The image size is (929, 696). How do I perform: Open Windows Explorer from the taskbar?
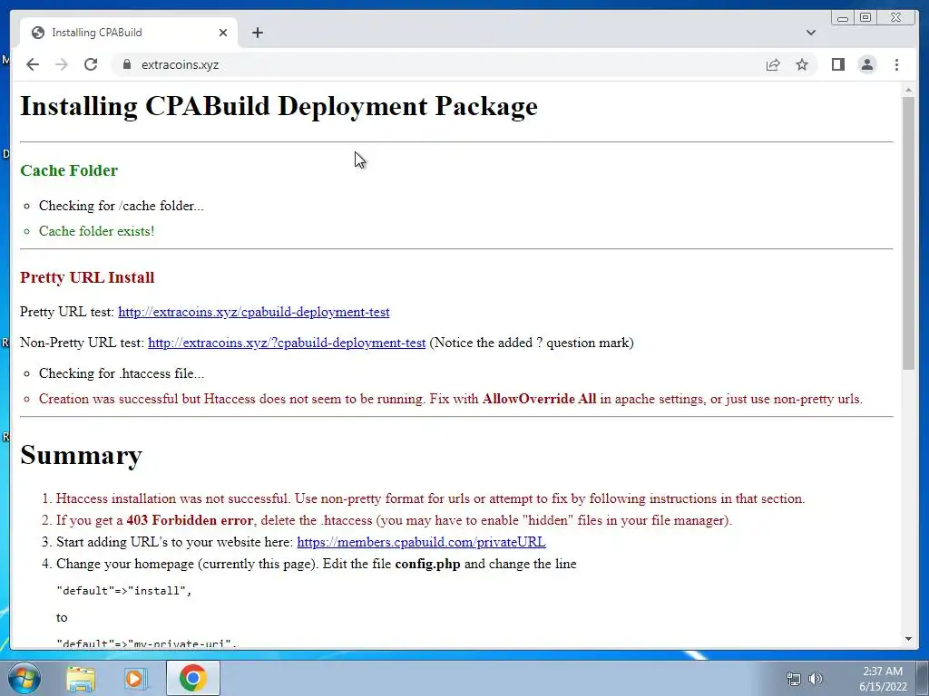point(81,679)
